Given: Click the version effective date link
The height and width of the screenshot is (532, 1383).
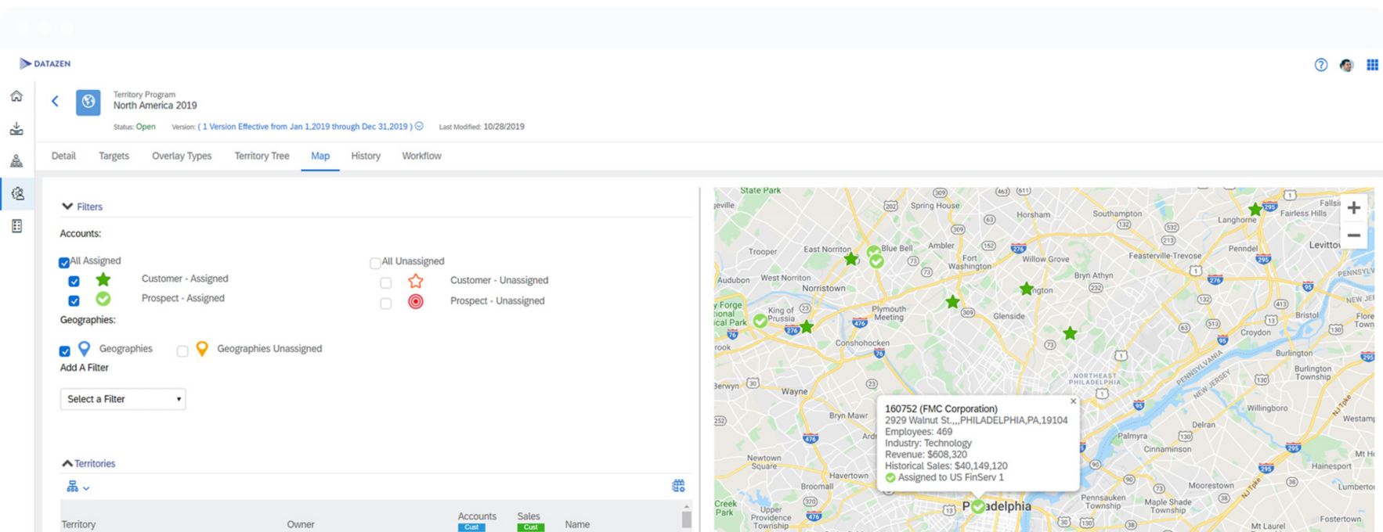Looking at the screenshot, I should (305, 127).
